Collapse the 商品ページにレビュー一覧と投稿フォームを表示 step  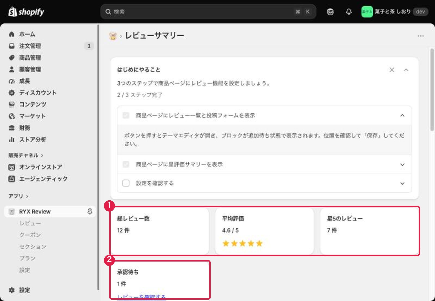click(x=402, y=115)
